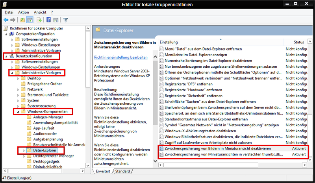Screen dimensions: 315x183
Task: Click the Back arrow toolbar icon
Action: (6, 20)
